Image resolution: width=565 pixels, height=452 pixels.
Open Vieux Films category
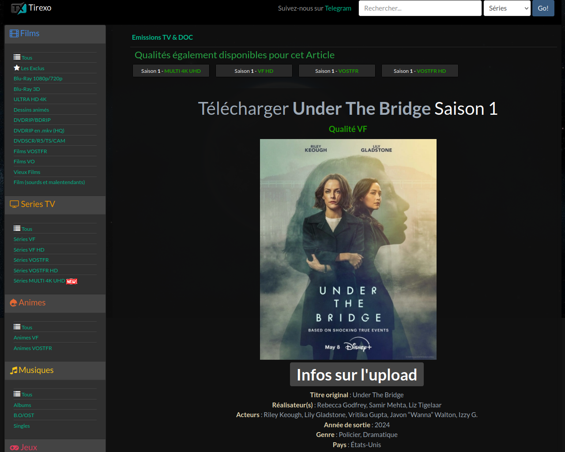tap(27, 172)
